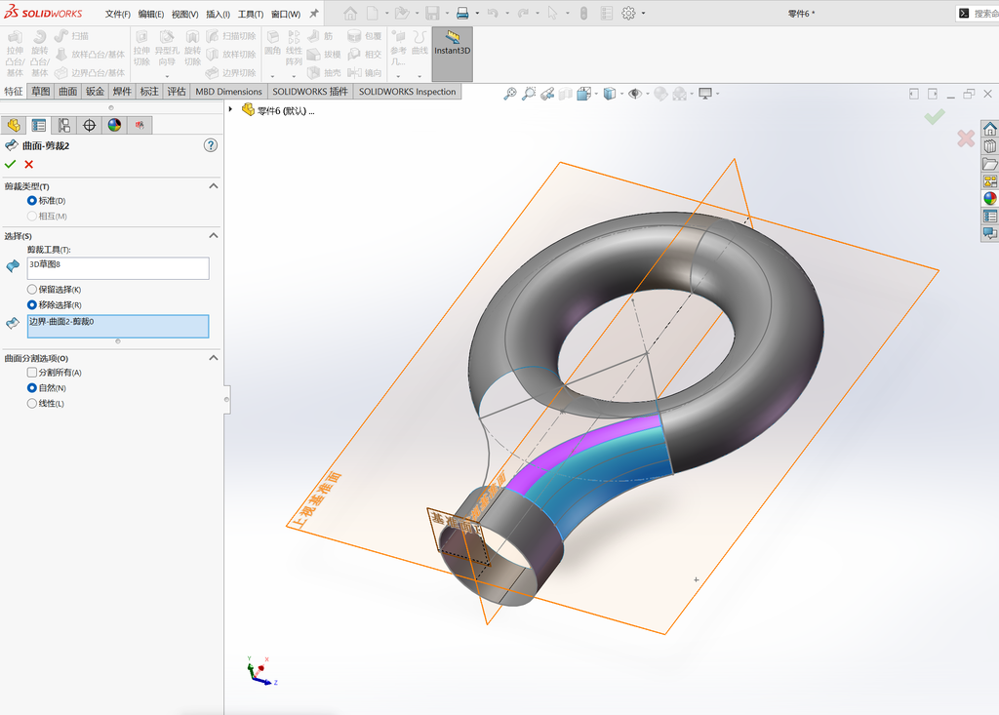Open the DimXpertManager crosshair tab icon
This screenshot has height=715, width=999.
point(89,125)
